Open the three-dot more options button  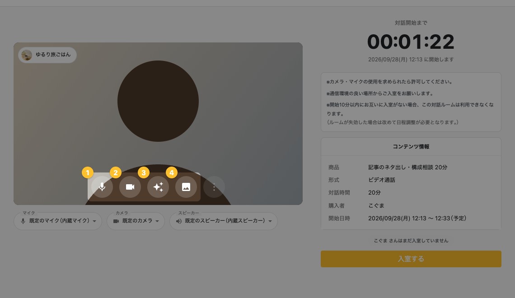(214, 187)
